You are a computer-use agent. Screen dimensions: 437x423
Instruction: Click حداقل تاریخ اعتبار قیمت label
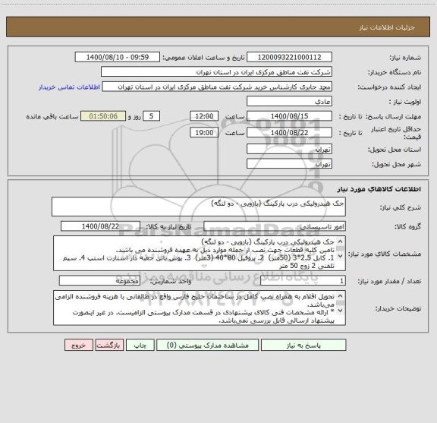click(x=396, y=133)
